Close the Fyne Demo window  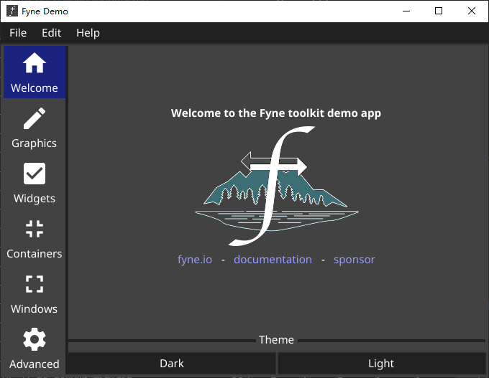tap(472, 11)
